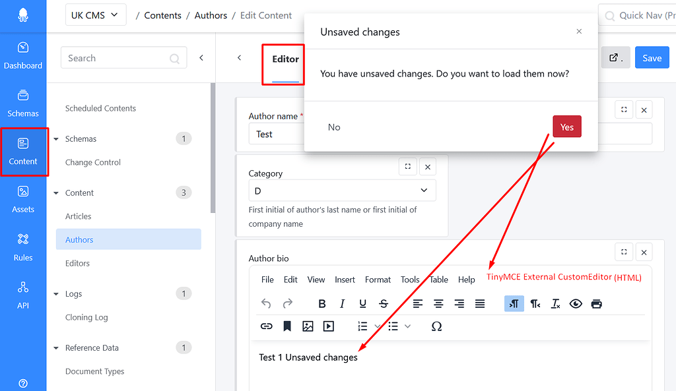Screen dimensions: 676x391
Task: Preview content with the eye icon
Action: tap(576, 303)
